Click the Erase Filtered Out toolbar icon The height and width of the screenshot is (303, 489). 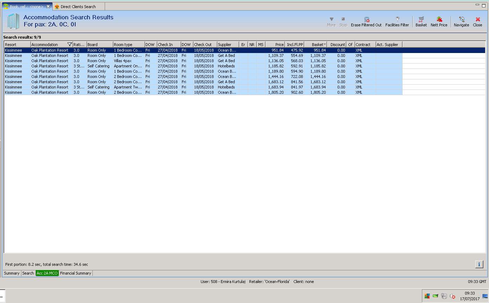[366, 19]
